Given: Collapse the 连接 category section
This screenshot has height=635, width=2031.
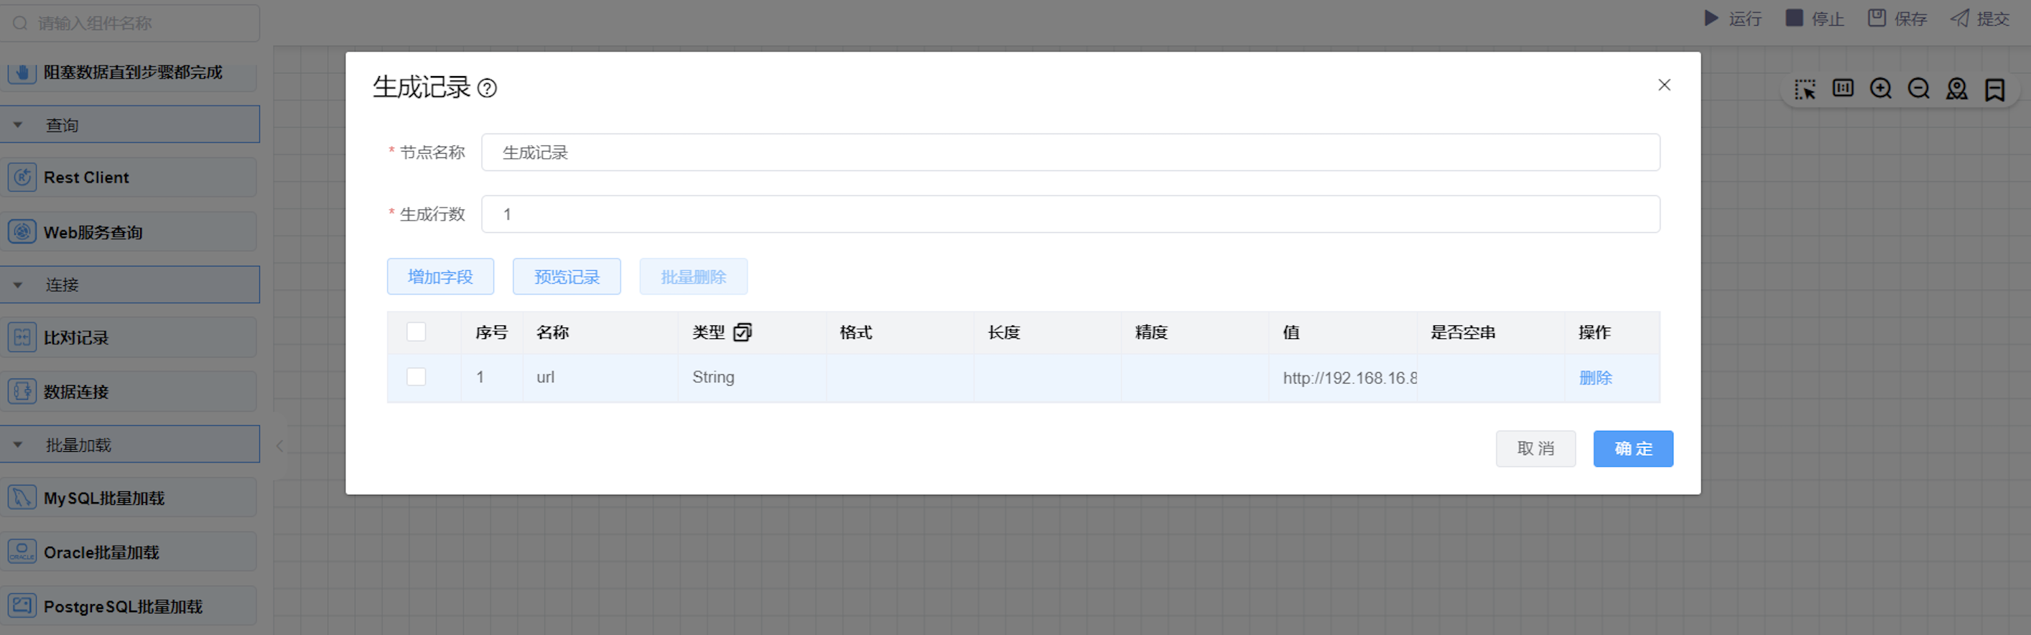Looking at the screenshot, I should point(18,284).
